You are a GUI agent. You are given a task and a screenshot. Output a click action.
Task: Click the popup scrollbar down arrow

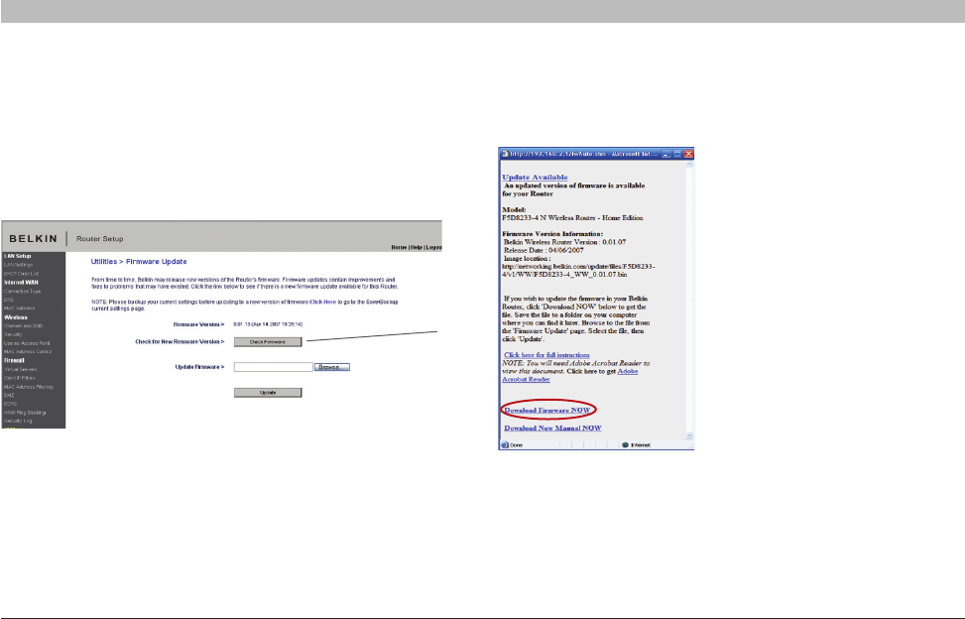(x=689, y=435)
